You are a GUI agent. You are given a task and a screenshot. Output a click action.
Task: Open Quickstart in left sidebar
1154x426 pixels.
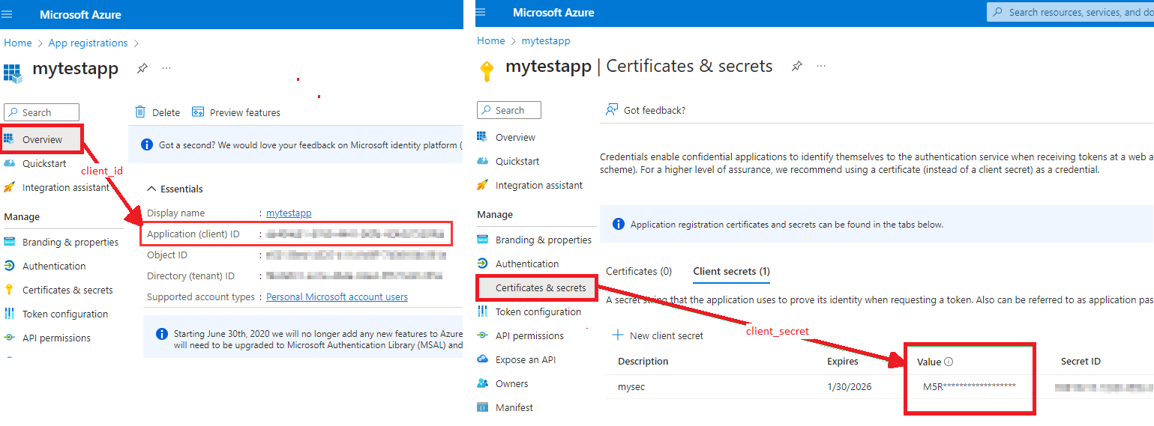44,164
